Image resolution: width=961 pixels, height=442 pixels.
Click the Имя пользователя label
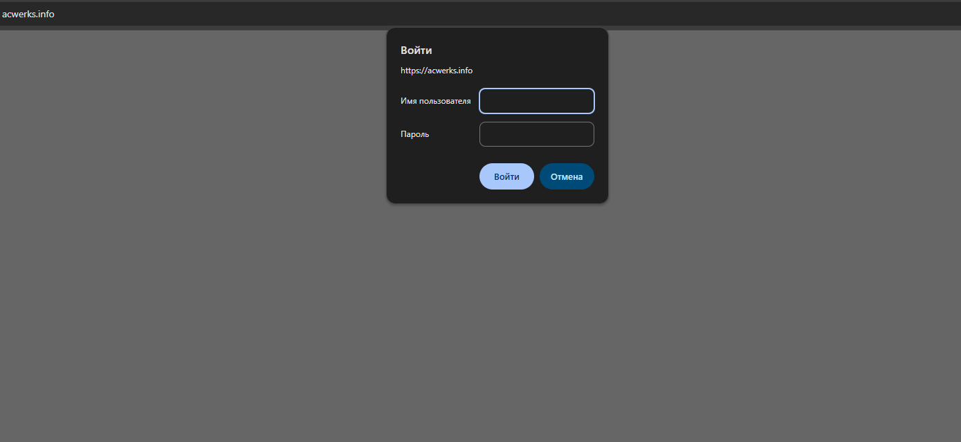[x=435, y=101]
